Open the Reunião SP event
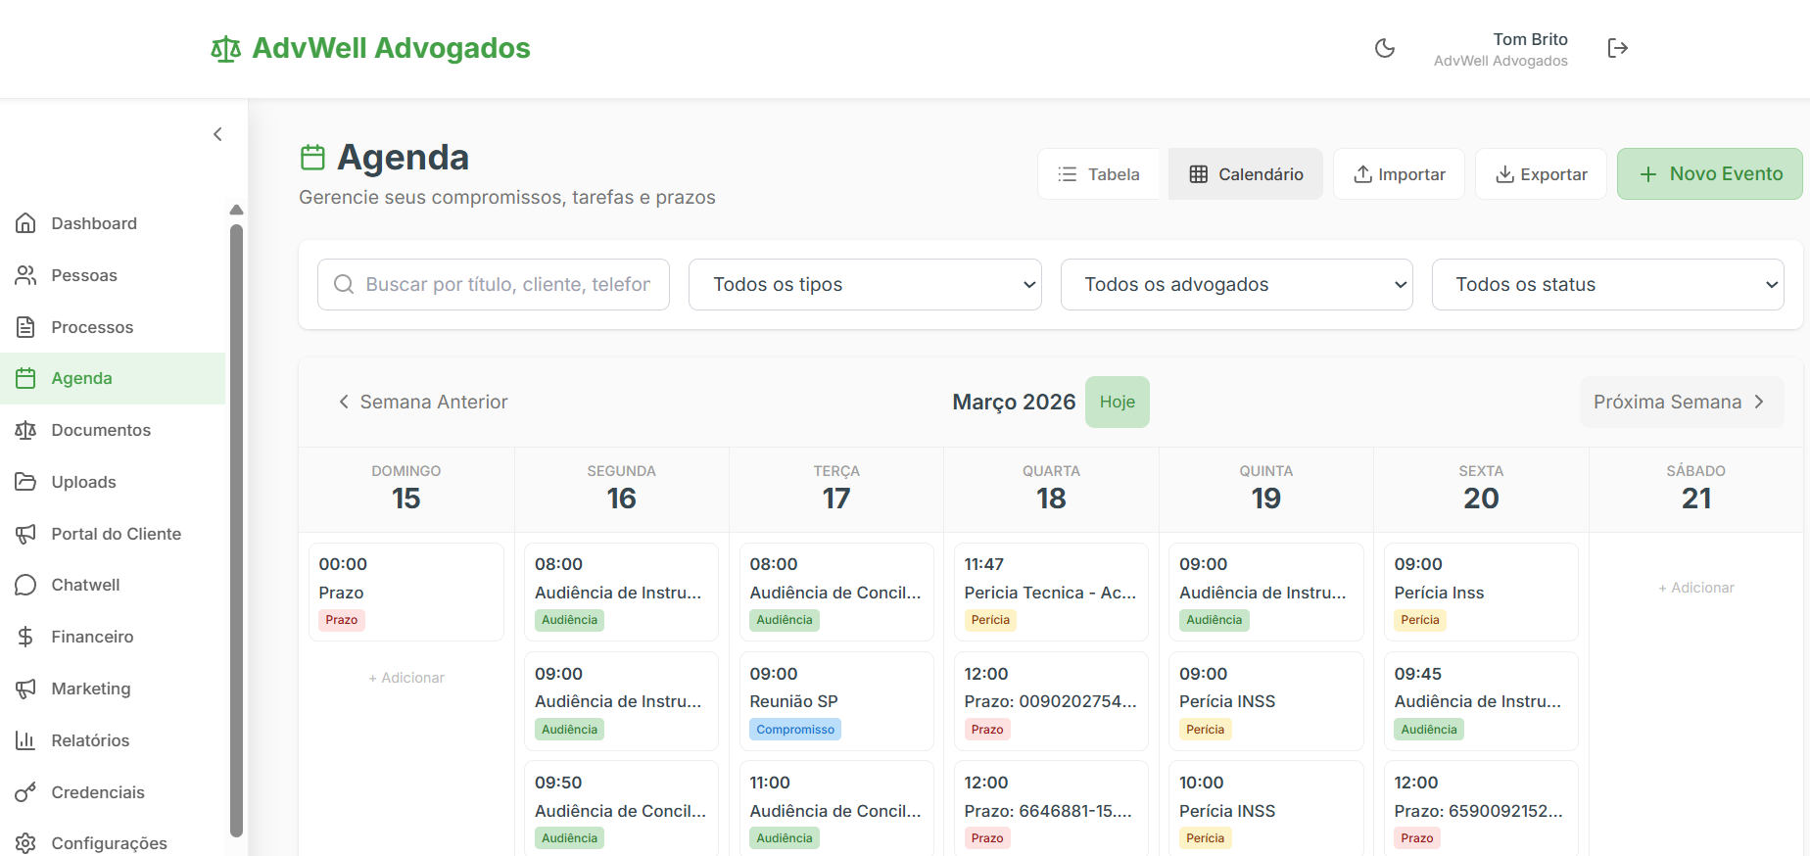The height and width of the screenshot is (856, 1810). 836,701
